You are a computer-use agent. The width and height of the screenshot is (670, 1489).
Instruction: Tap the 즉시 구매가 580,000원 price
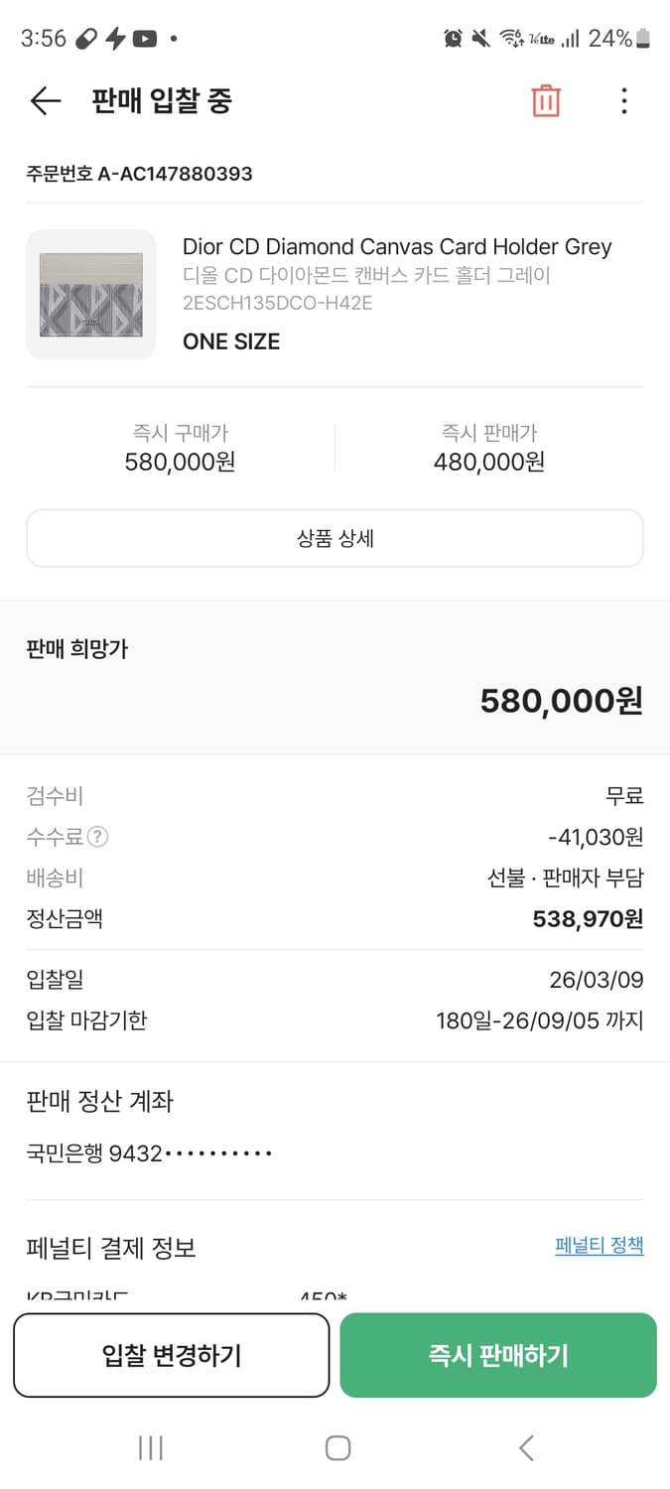[179, 461]
